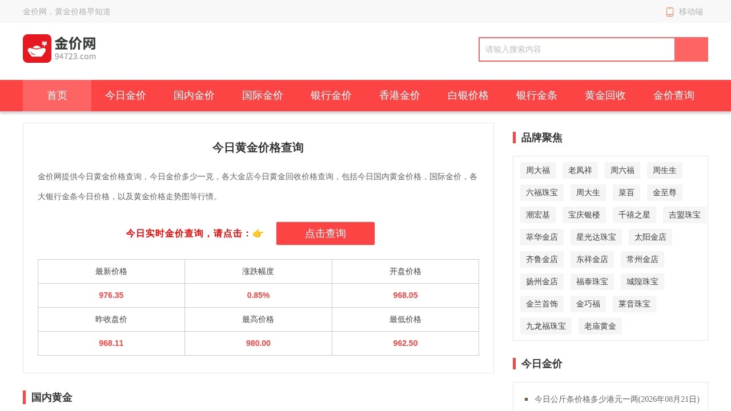The image size is (731, 411).
Task: Open the 金价查询 nav item
Action: [674, 95]
